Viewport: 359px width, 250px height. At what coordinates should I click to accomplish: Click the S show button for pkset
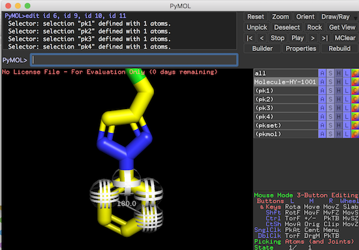pos(330,125)
